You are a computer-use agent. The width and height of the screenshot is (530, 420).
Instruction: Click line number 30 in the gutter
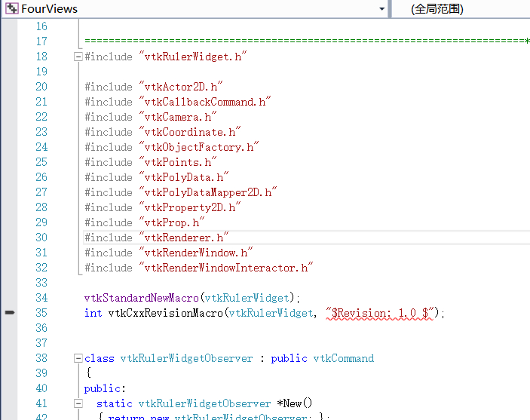coord(41,238)
